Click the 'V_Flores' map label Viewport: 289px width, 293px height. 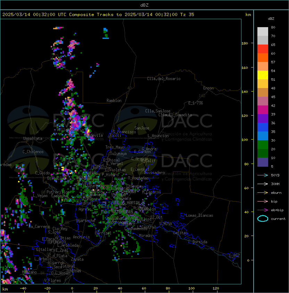52,280
